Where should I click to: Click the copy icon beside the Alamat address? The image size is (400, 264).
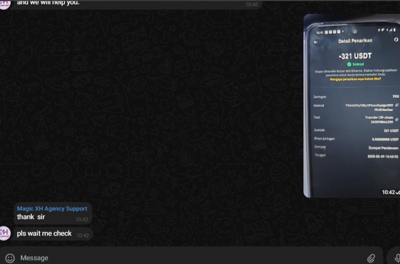pyautogui.click(x=397, y=105)
